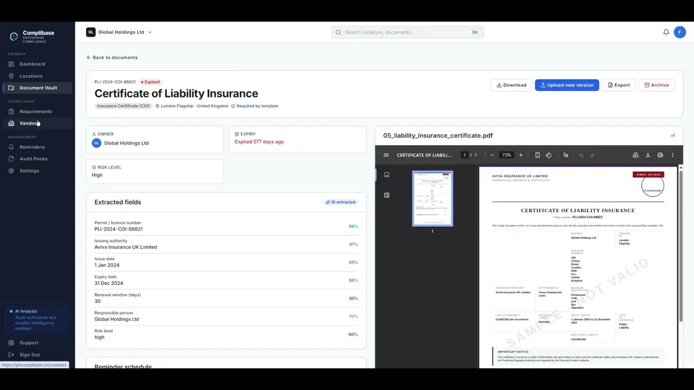694x390 pixels.
Task: Go back to documents
Action: click(x=112, y=57)
